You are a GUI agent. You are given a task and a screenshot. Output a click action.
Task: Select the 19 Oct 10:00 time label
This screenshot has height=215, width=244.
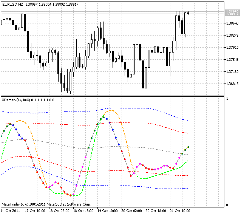[x=107, y=210]
